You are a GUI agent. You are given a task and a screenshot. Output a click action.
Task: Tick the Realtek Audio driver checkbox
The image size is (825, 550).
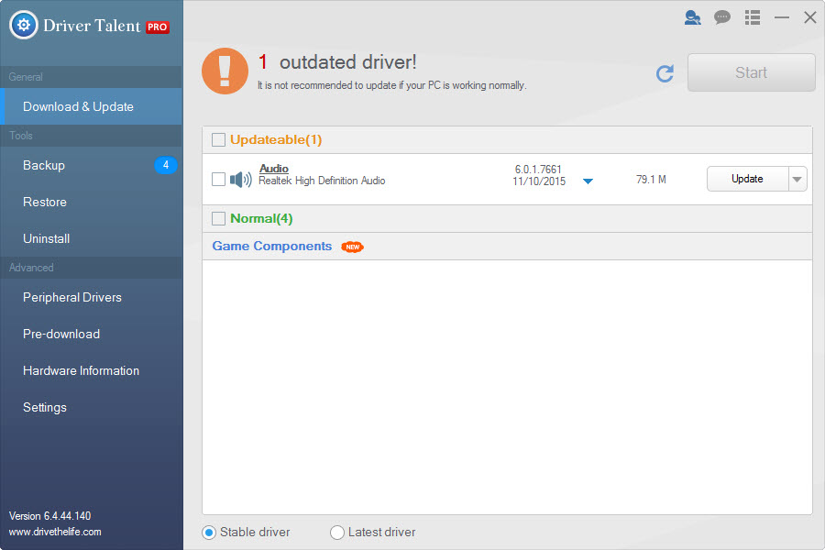(218, 180)
